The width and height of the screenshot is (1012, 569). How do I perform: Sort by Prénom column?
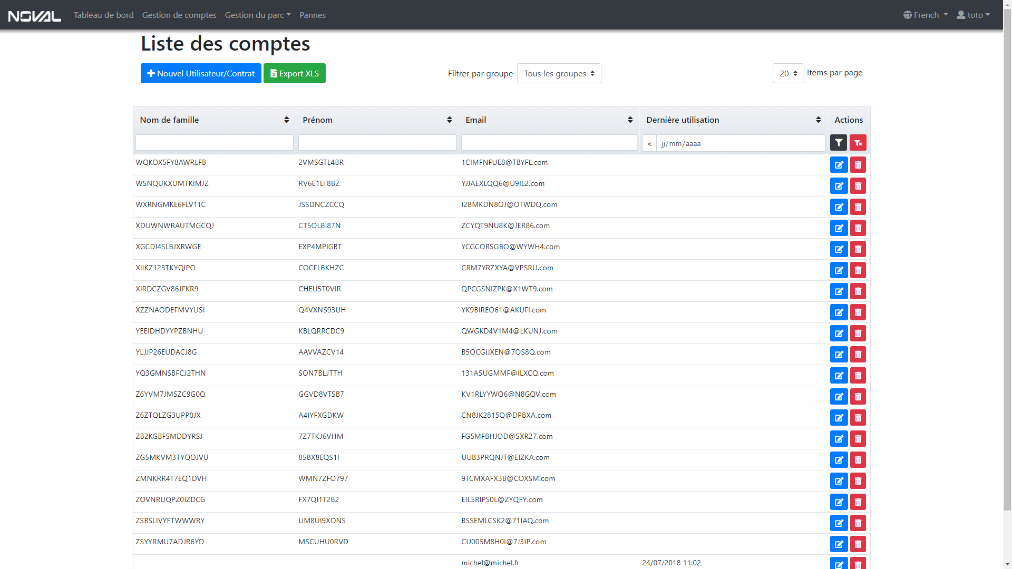coord(449,120)
